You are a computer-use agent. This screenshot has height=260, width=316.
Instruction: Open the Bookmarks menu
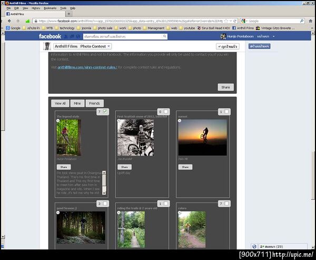[x=50, y=8]
